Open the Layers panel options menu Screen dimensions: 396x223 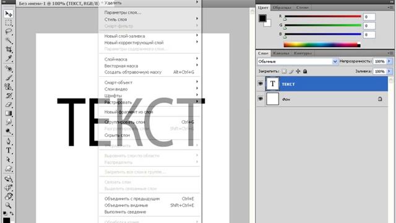tap(390, 53)
